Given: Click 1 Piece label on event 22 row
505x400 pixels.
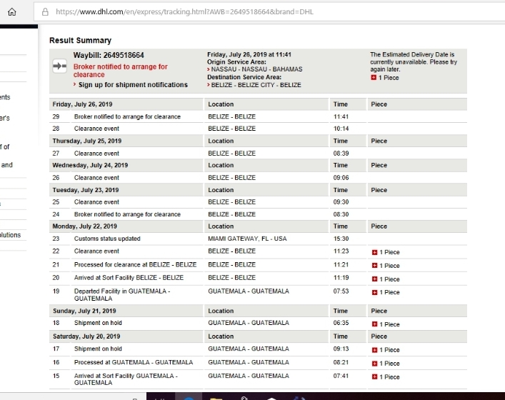Looking at the screenshot, I should tap(389, 252).
